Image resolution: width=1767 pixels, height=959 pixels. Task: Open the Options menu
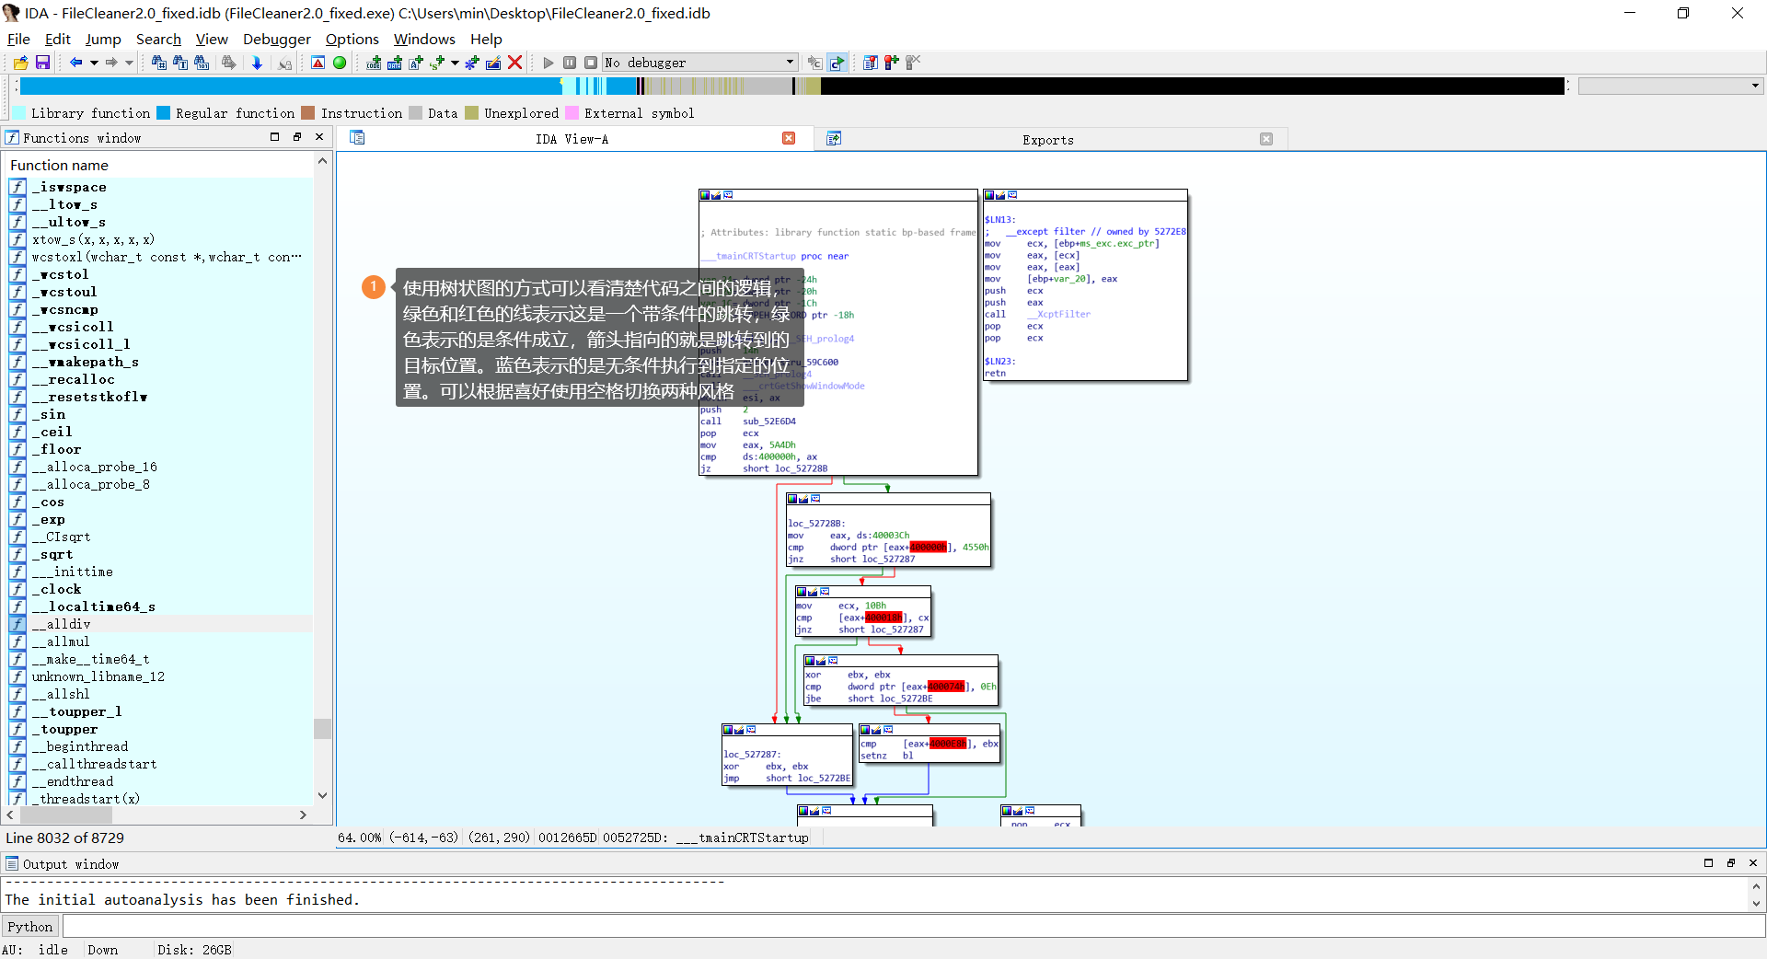pyautogui.click(x=352, y=39)
